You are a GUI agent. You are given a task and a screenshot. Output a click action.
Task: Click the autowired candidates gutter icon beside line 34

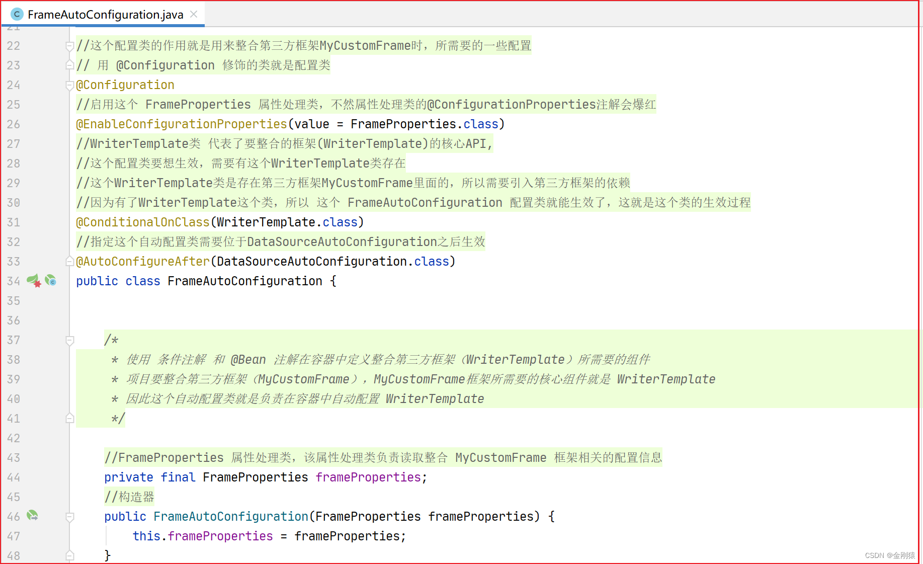[50, 280]
